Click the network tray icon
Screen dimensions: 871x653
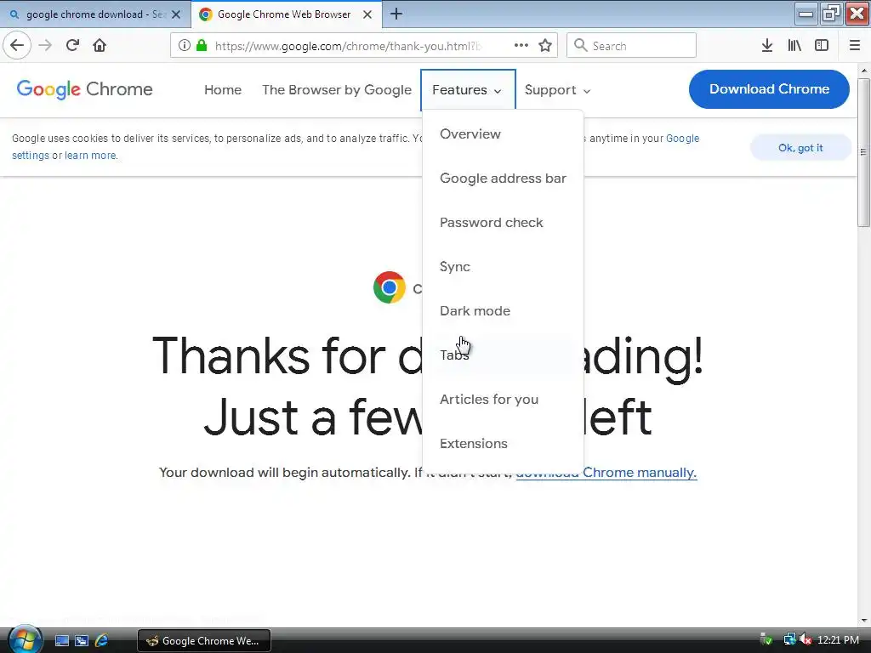789,639
